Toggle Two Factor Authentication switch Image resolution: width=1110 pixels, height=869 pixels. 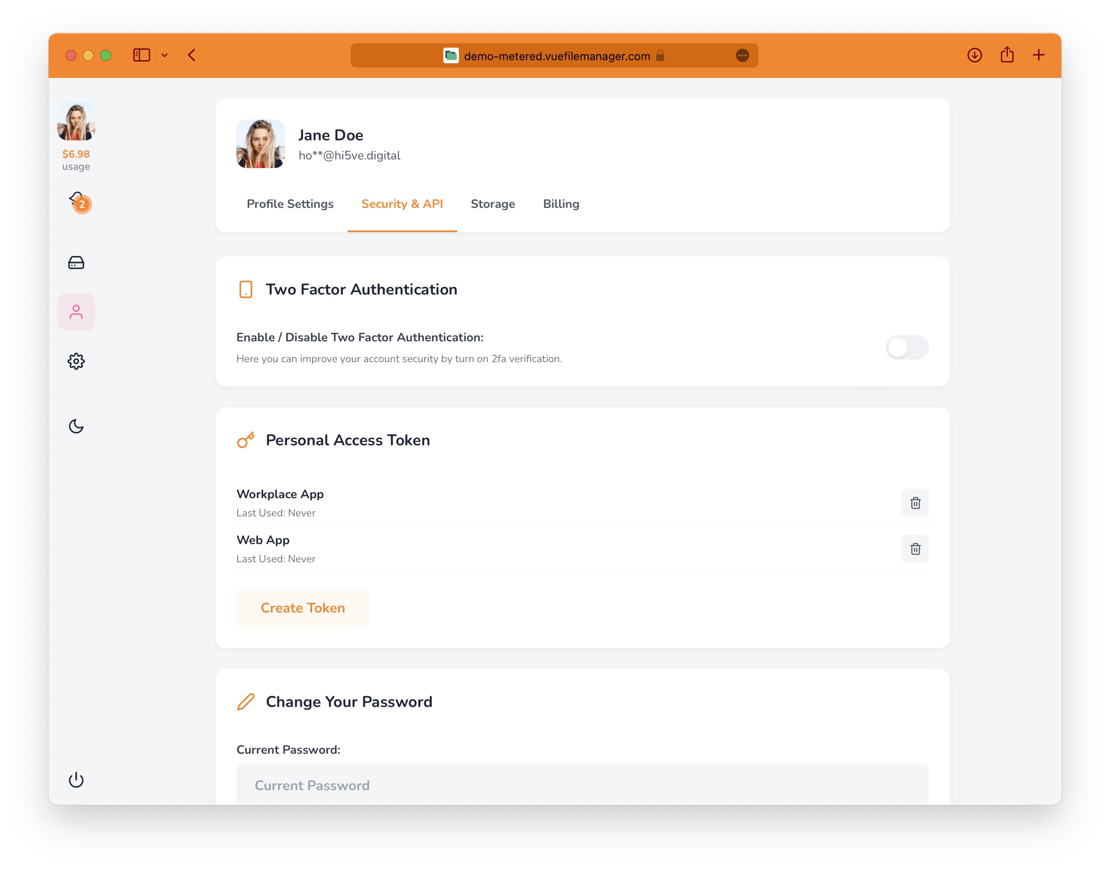point(907,347)
